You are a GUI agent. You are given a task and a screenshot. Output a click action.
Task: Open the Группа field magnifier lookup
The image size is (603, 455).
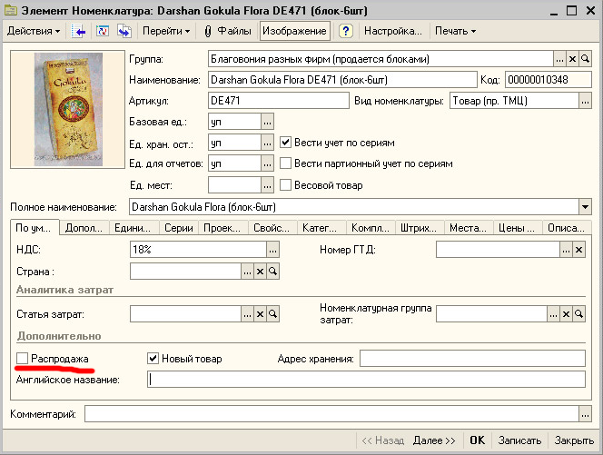coord(586,59)
